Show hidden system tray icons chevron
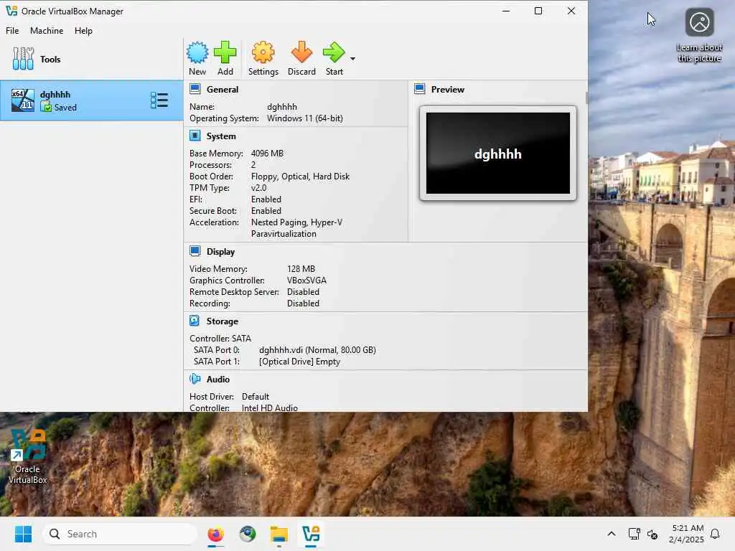 (612, 534)
